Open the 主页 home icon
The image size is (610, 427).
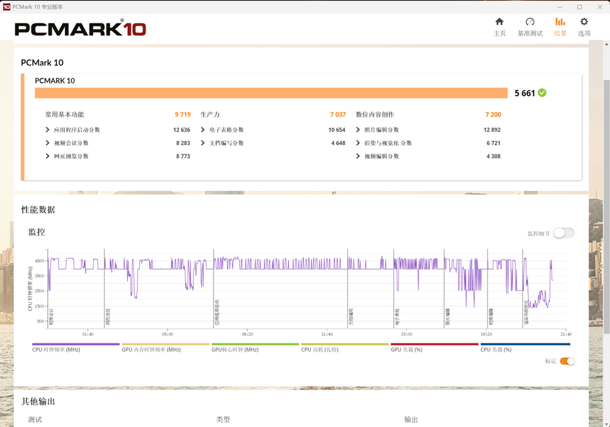pyautogui.click(x=499, y=22)
